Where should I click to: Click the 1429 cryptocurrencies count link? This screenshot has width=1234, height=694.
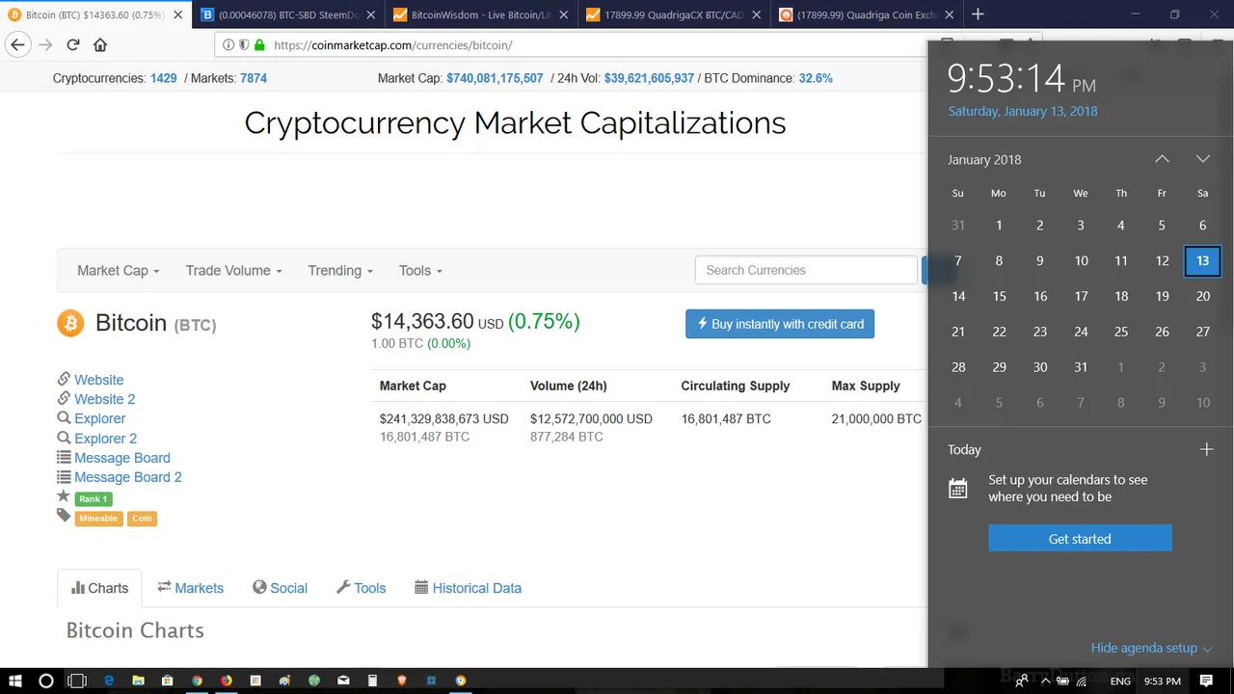[x=163, y=78]
